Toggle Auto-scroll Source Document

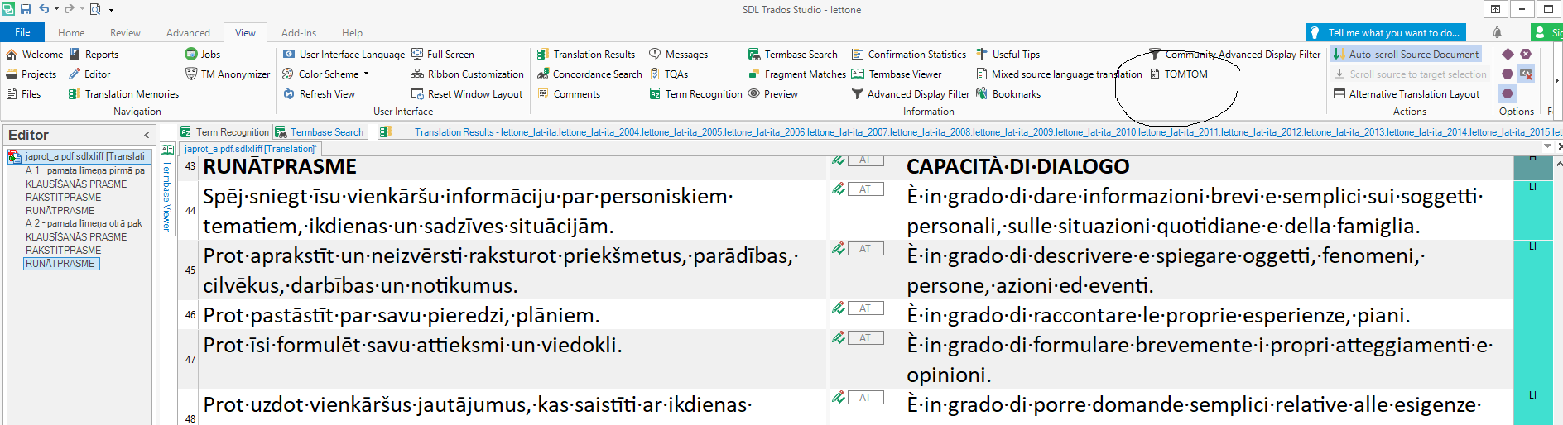(1412, 55)
